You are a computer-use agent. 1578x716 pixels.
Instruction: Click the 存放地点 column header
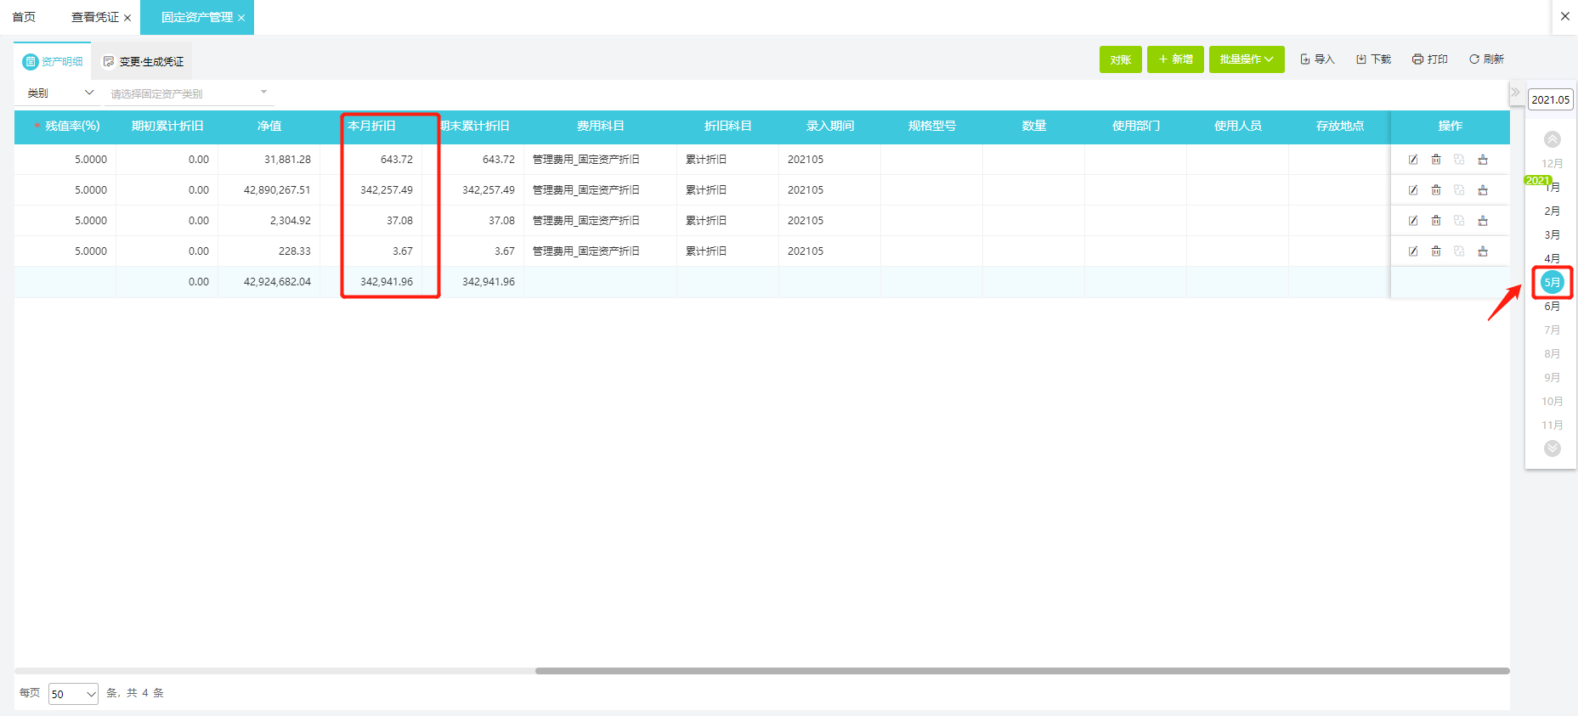tap(1340, 127)
